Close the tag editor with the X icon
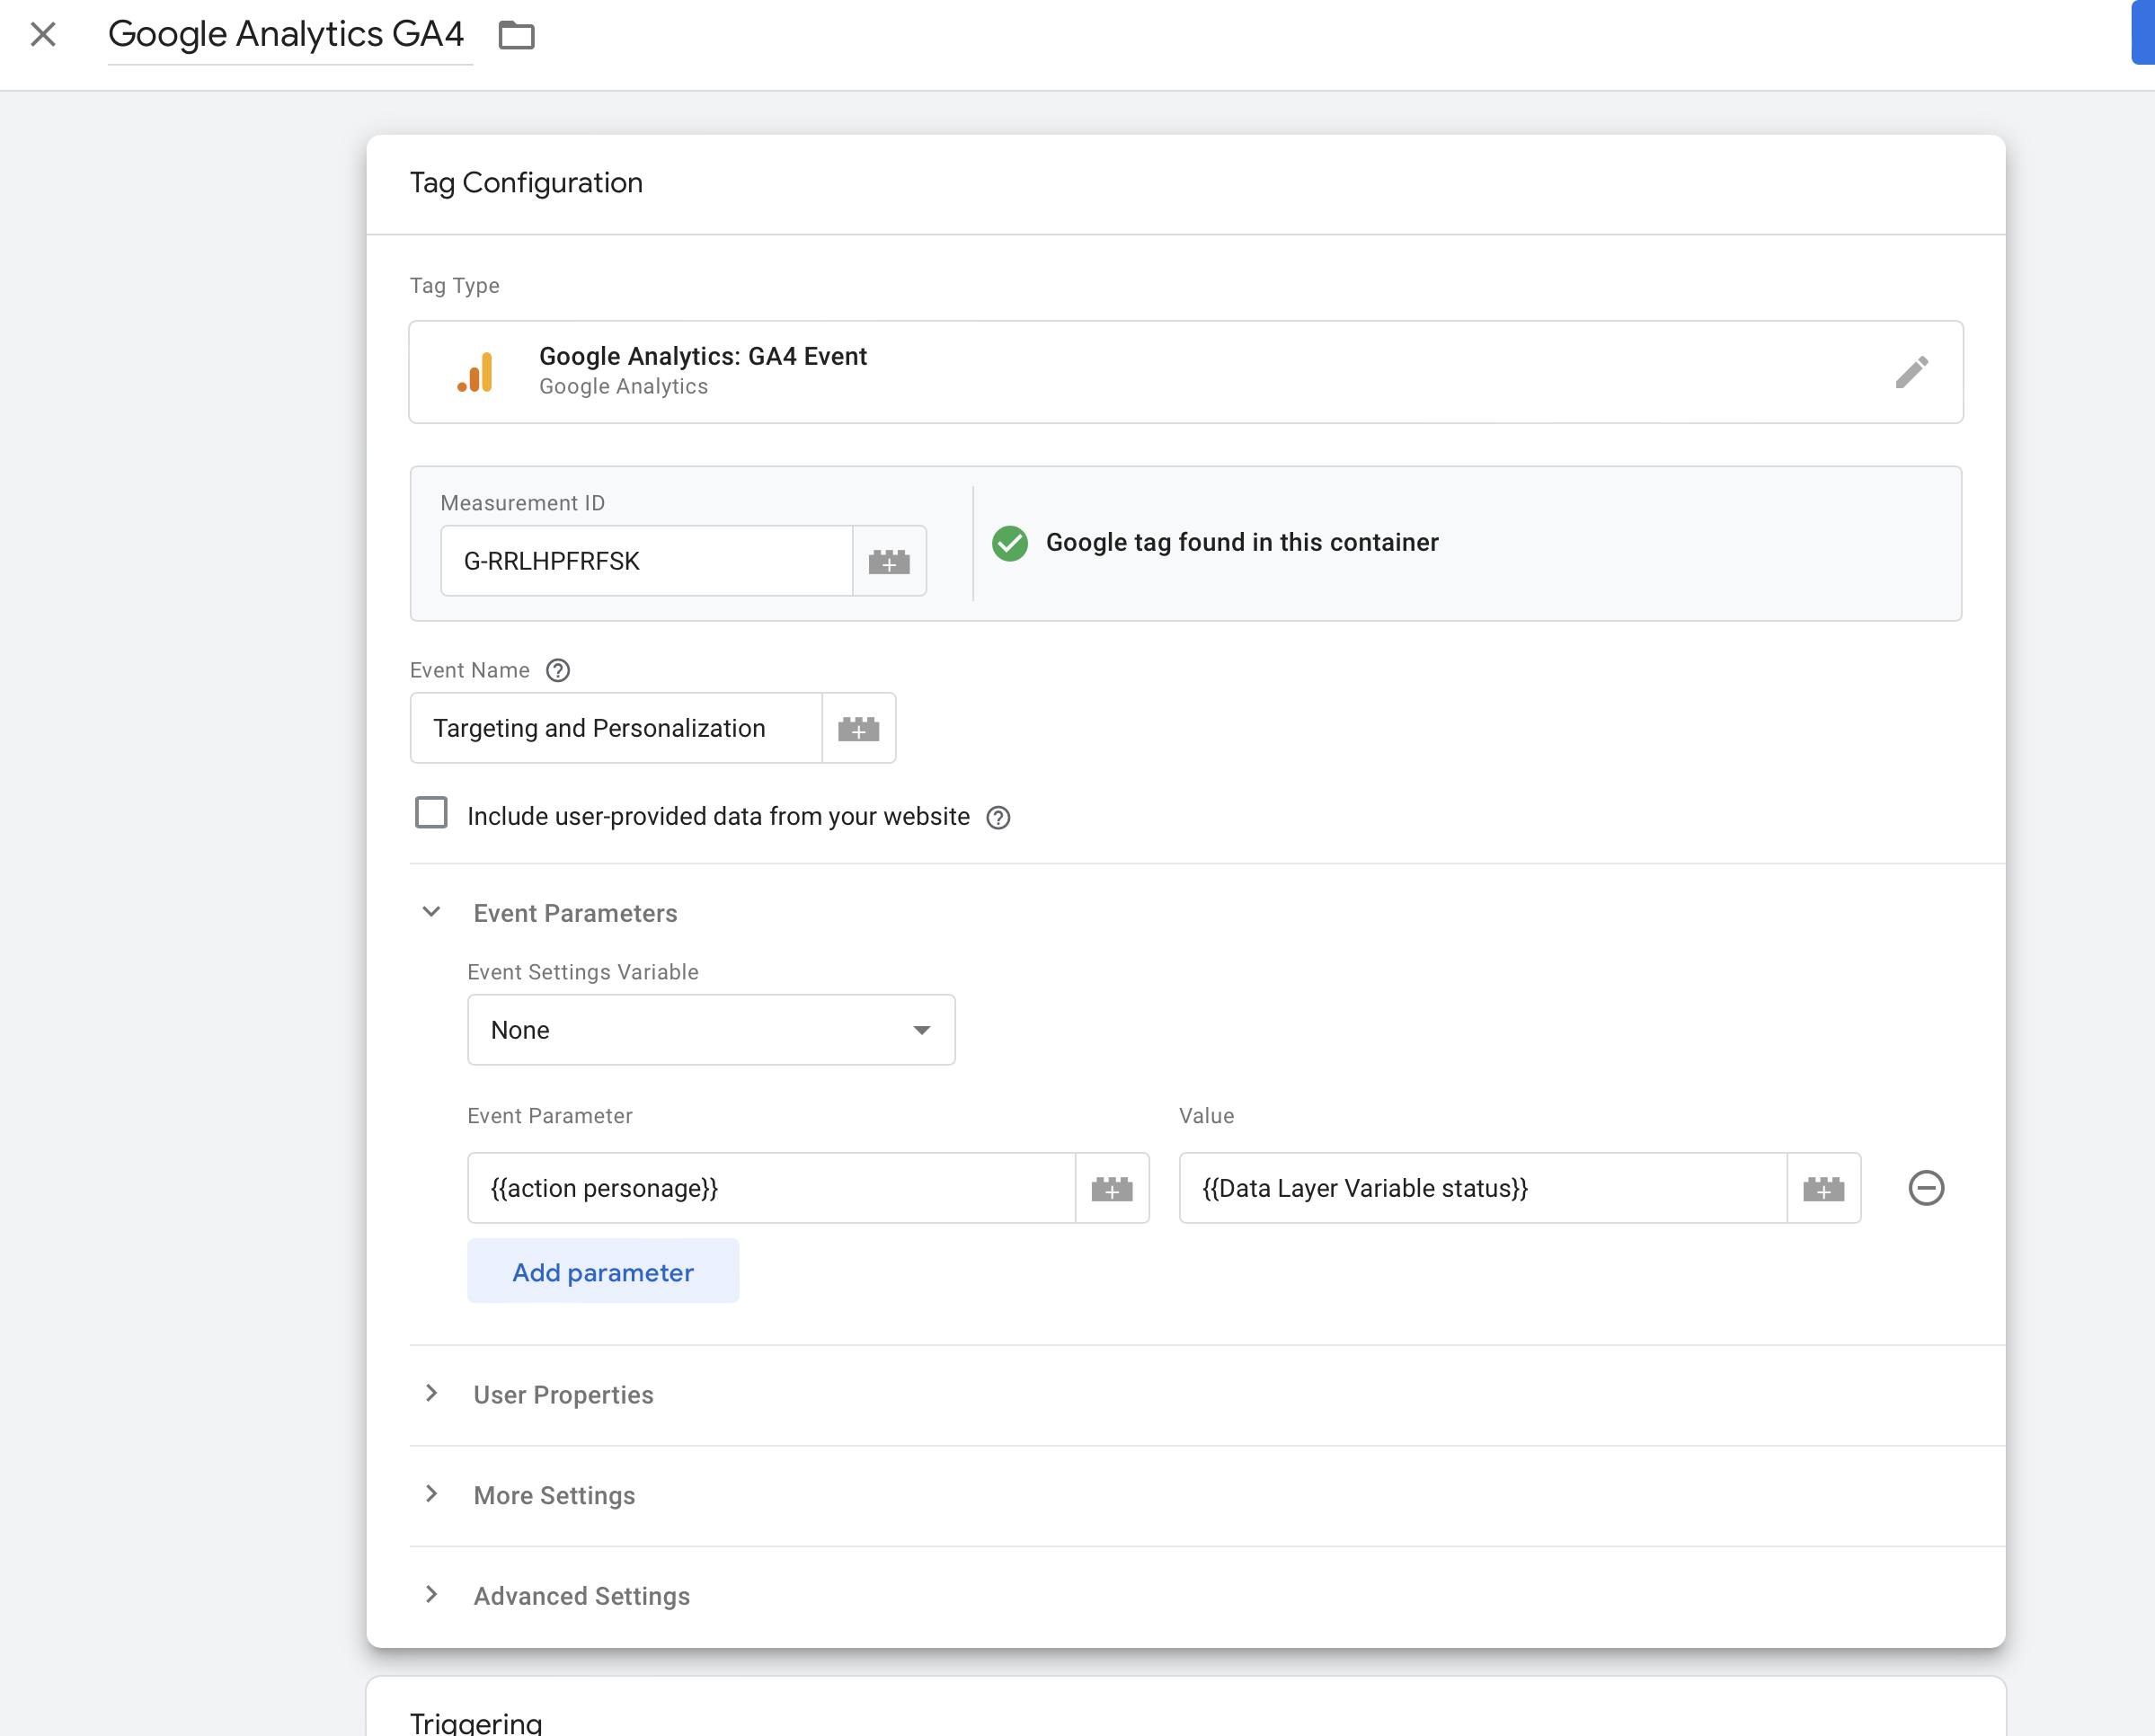 click(43, 35)
